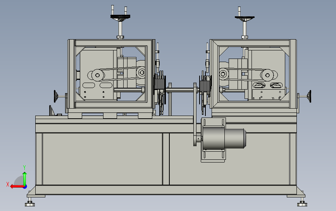Select the left pulley in left housing
Viewport: 336px width, 211px height.
[x=98, y=75]
